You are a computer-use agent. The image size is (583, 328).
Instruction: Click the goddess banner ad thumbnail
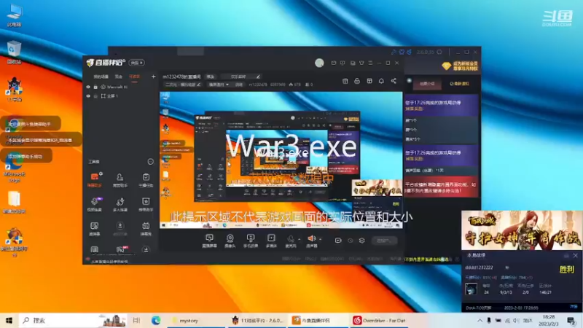tap(522, 230)
